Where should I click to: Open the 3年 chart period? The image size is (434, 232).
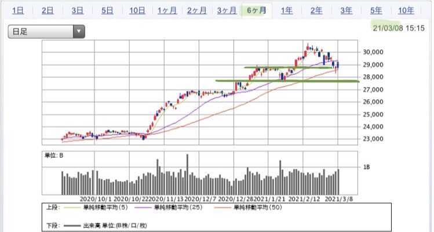pos(346,10)
